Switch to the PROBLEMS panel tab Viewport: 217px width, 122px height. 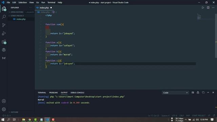point(53,93)
